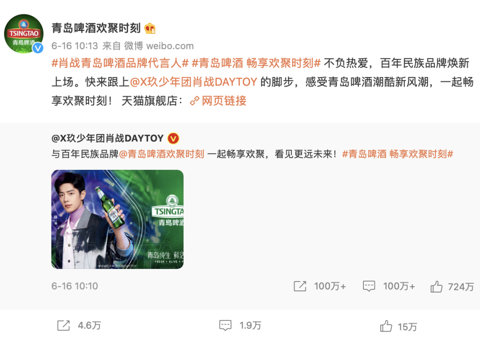Image resolution: width=480 pixels, height=340 pixels.
Task: Open @青岛啤酒欢聚时刻 mention in quoted post
Action: [162, 154]
